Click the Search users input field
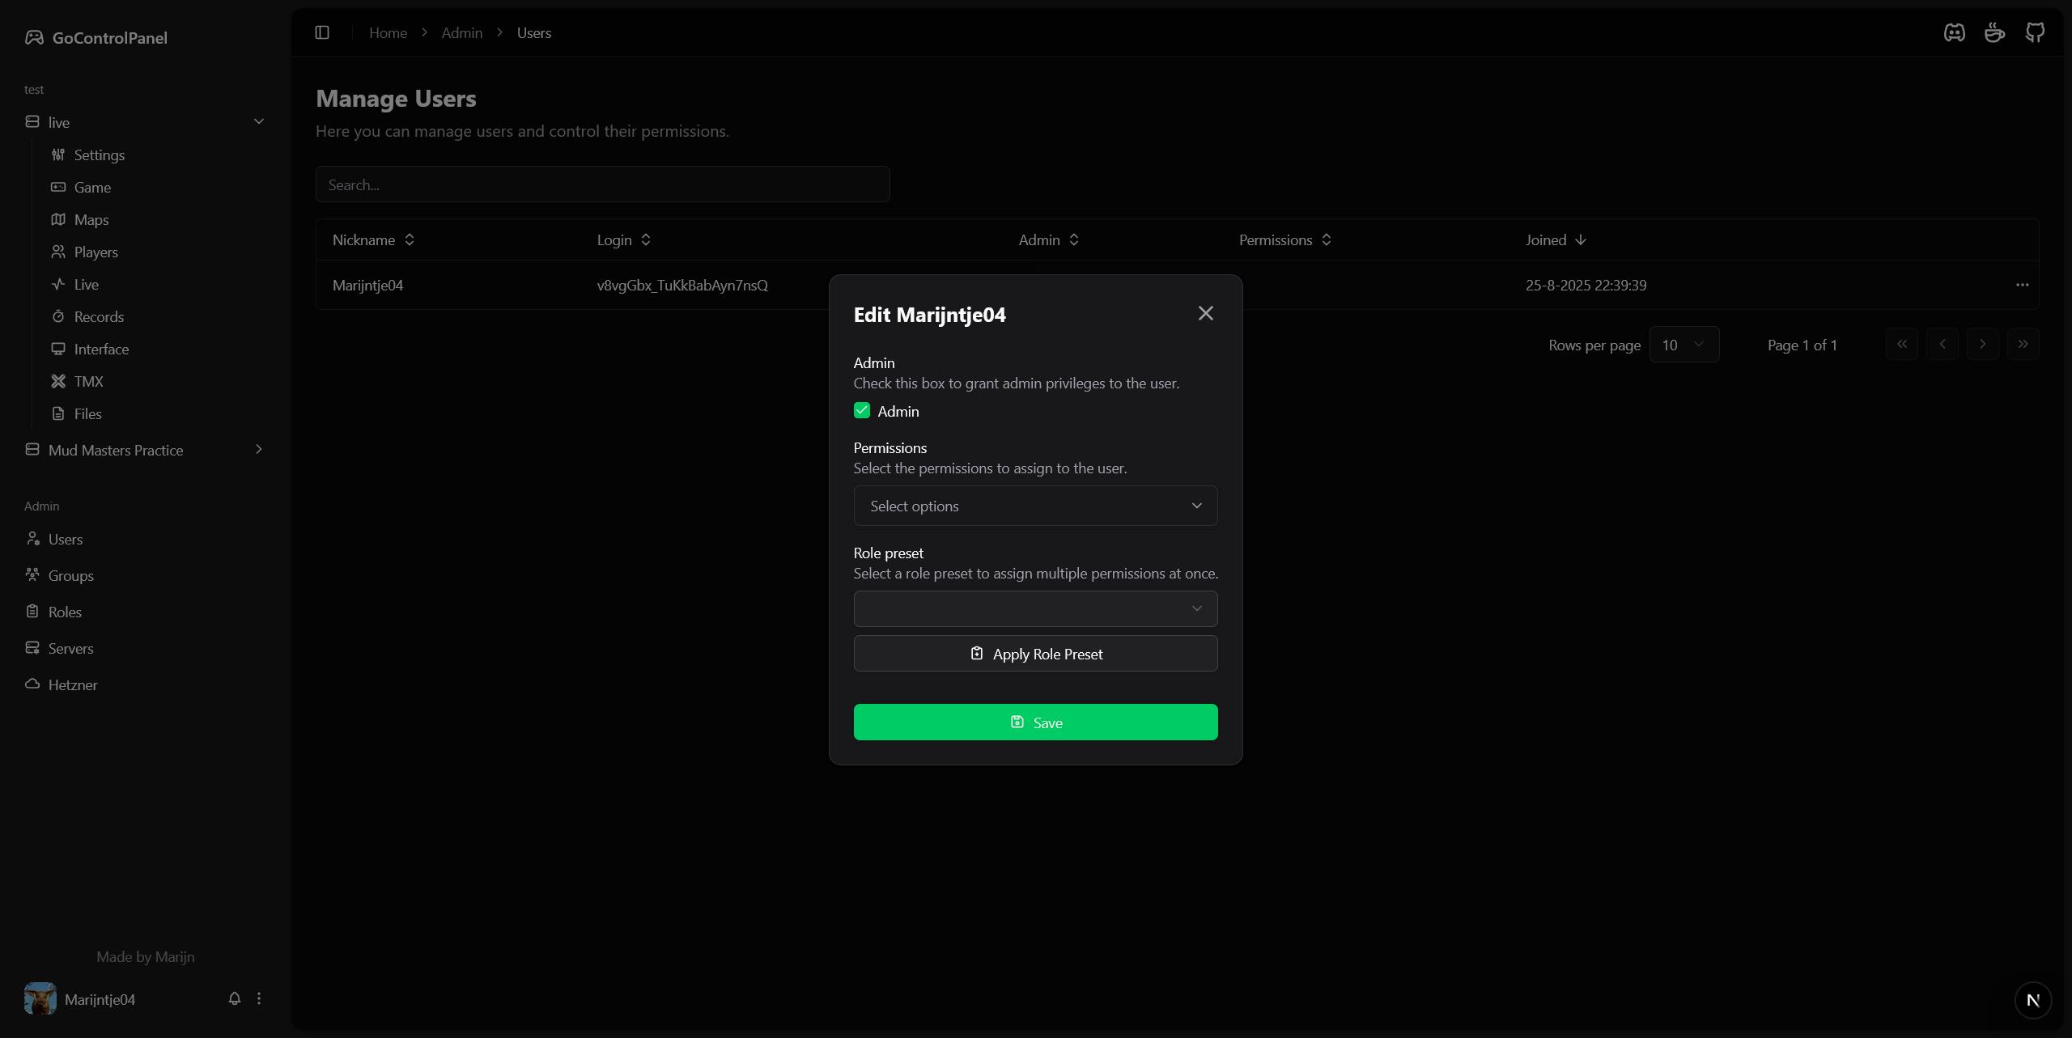The height and width of the screenshot is (1038, 2072). (x=602, y=185)
